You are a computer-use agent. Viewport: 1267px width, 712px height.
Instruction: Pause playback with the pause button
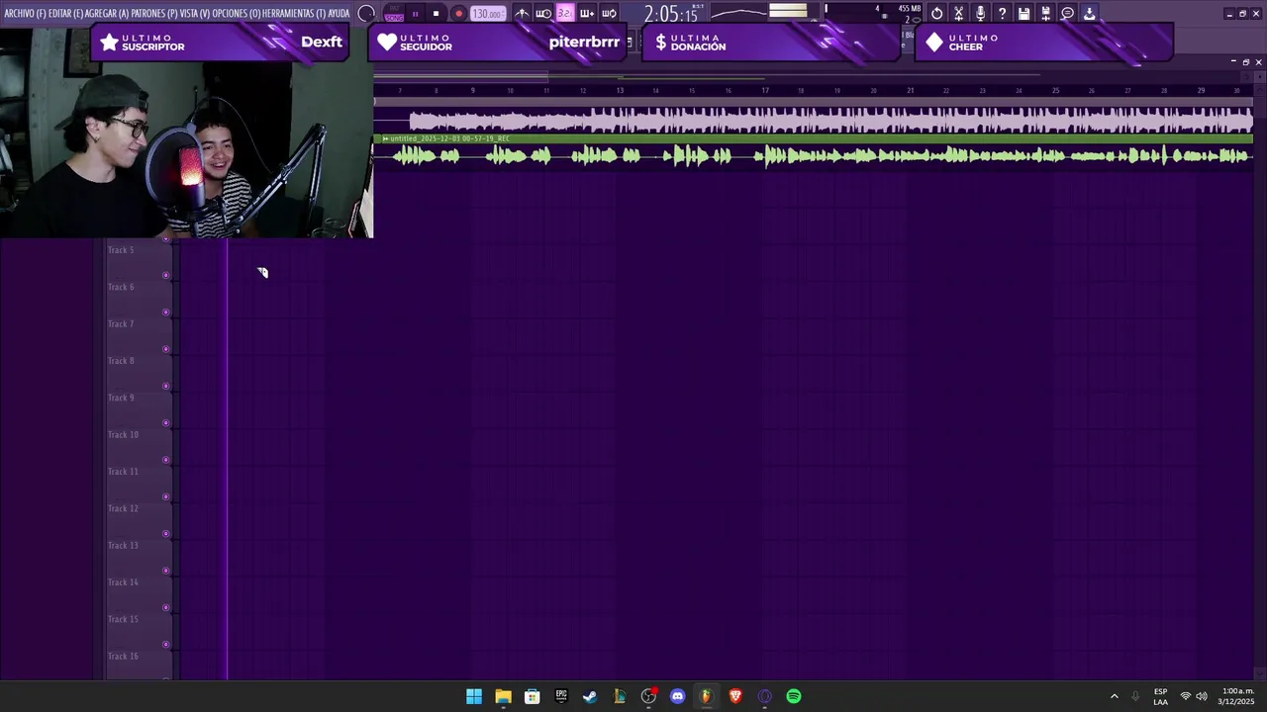tap(415, 14)
